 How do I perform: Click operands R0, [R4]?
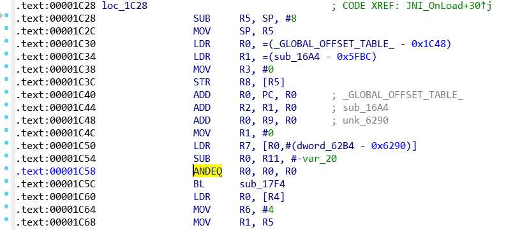point(262,197)
